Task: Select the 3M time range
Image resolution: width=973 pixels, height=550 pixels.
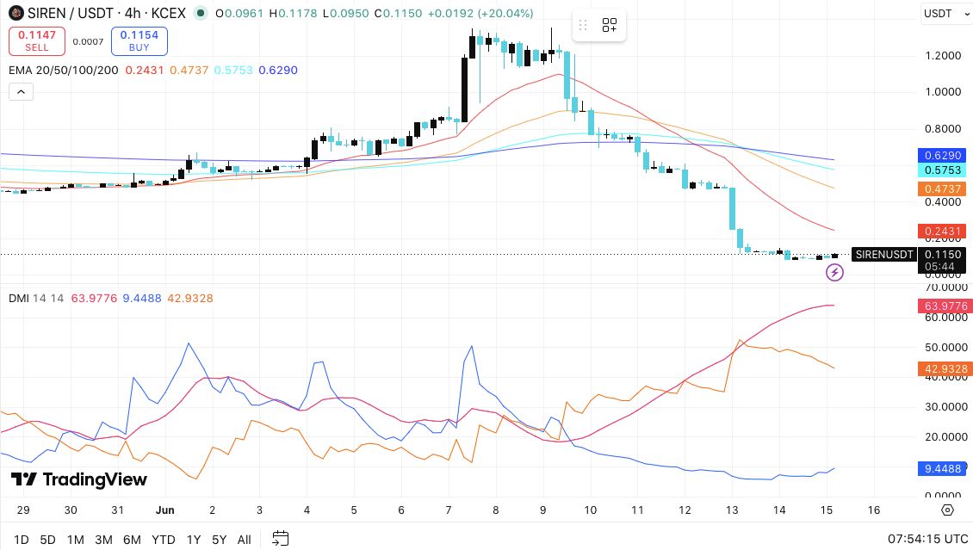Action: click(103, 540)
